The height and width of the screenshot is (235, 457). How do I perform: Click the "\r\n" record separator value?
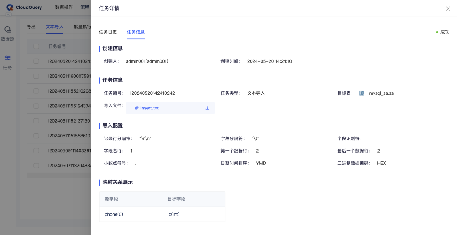146,139
